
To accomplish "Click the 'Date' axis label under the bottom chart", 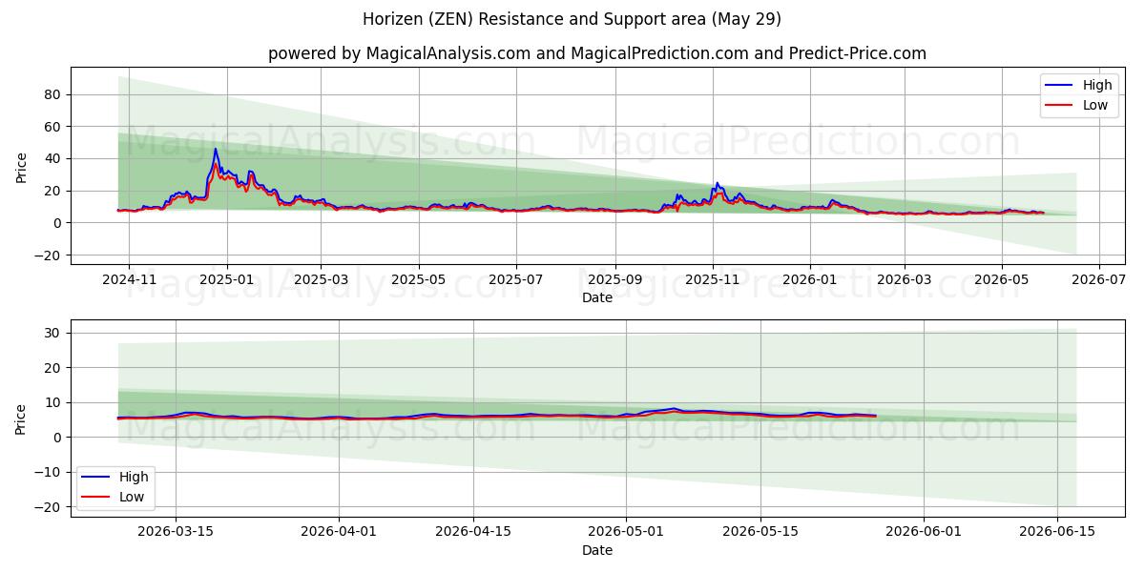I will [597, 550].
